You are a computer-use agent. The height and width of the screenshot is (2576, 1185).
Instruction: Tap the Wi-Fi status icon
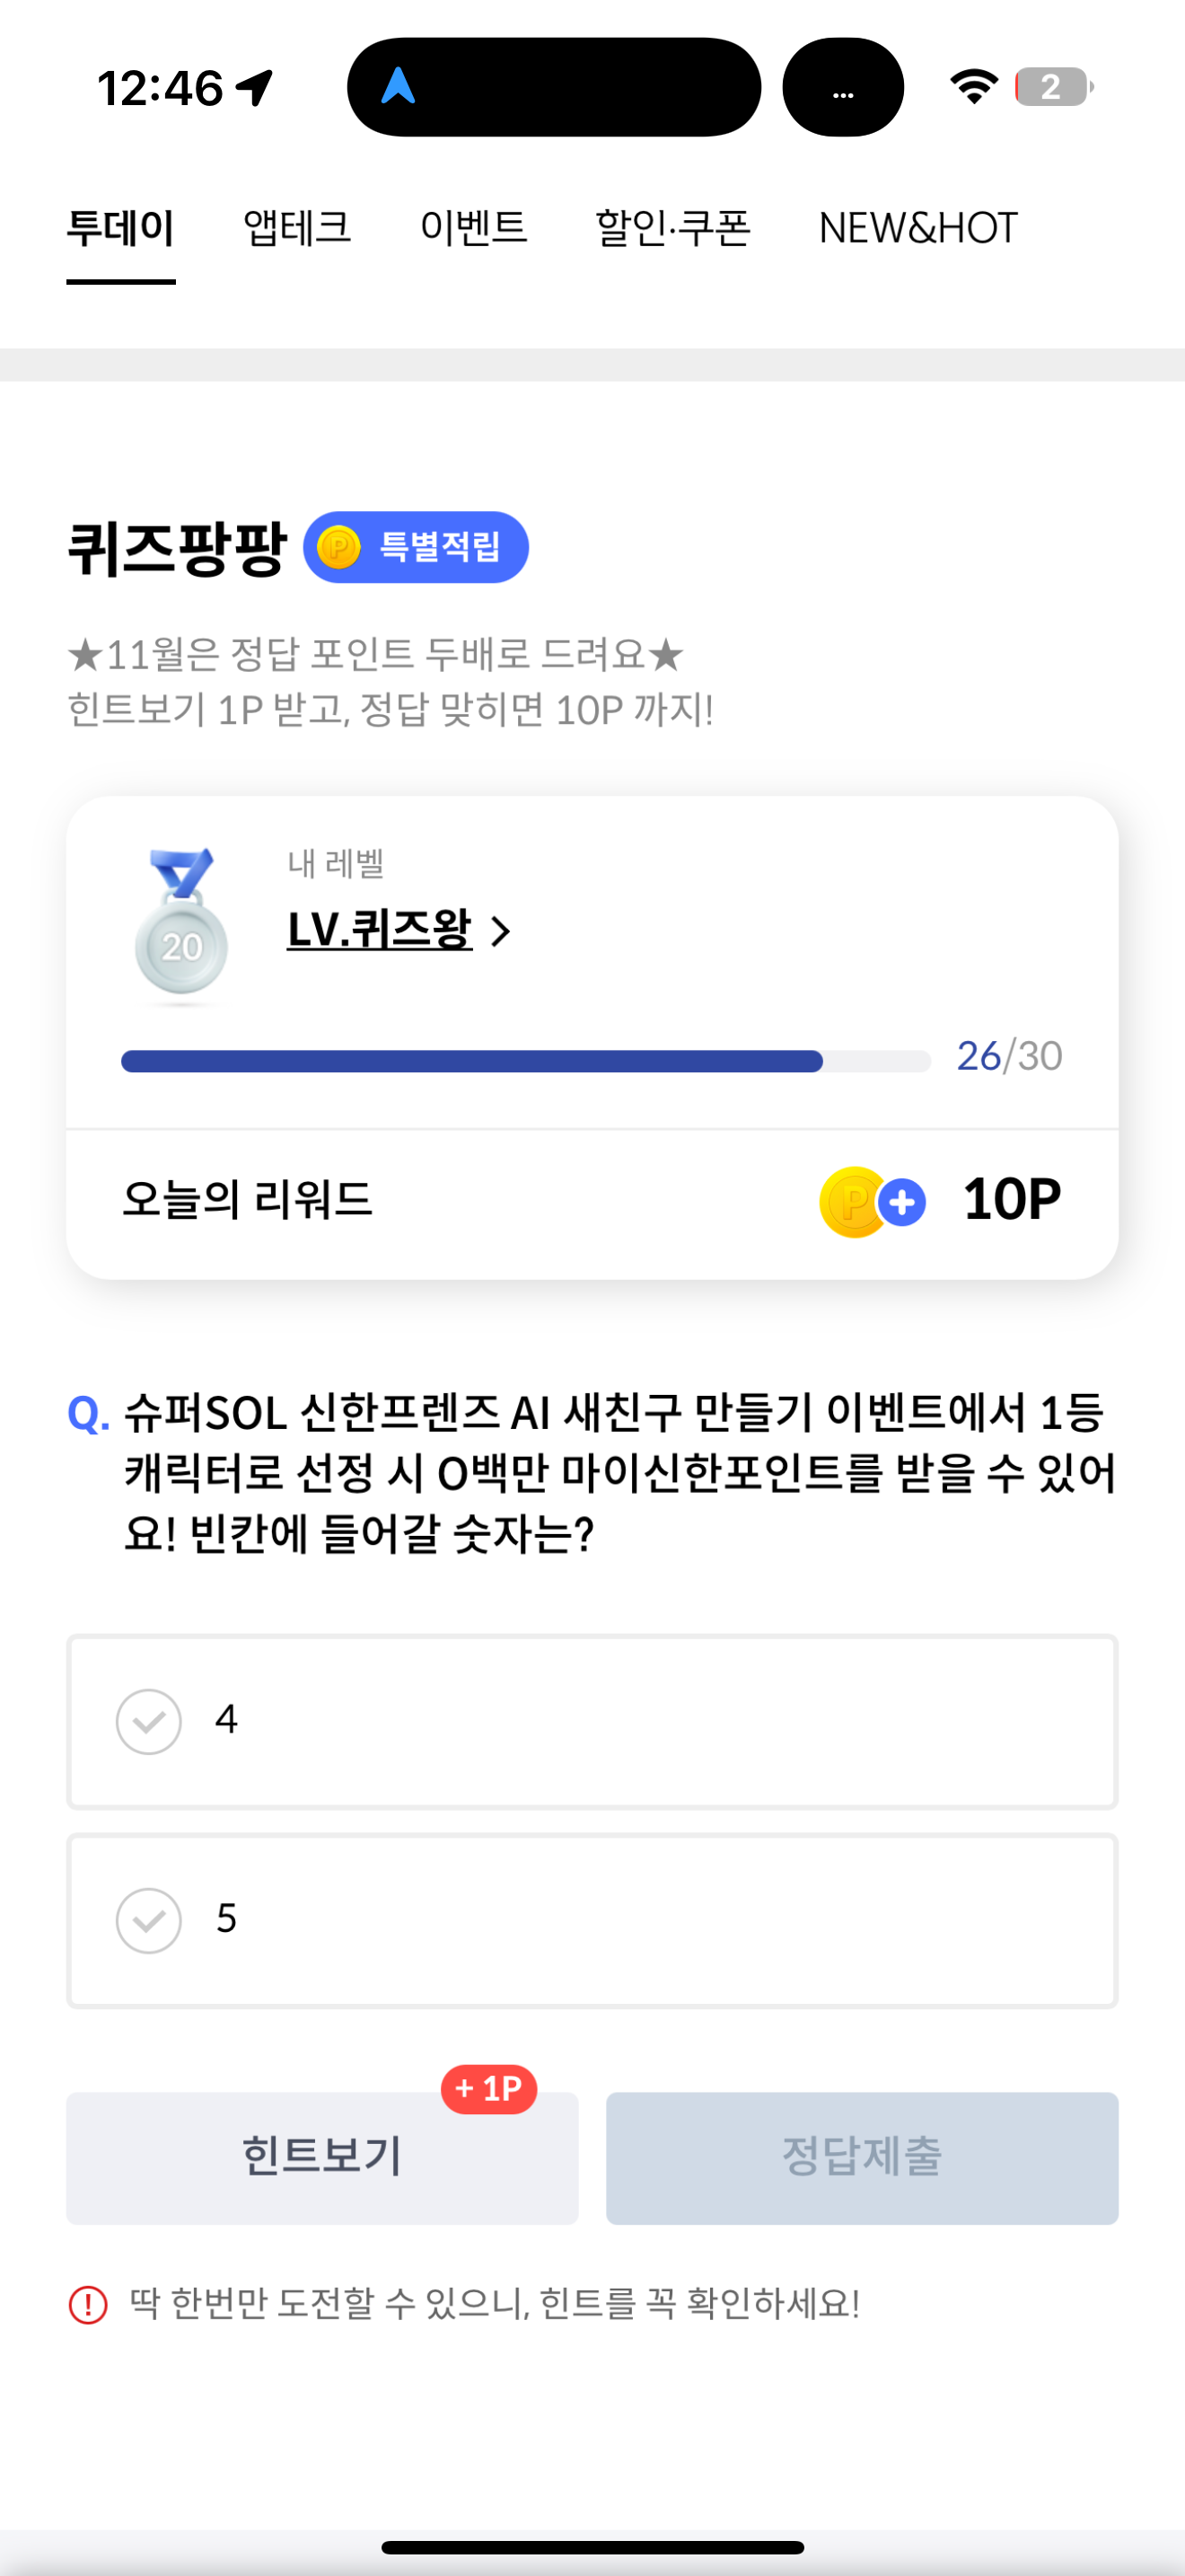coord(974,87)
